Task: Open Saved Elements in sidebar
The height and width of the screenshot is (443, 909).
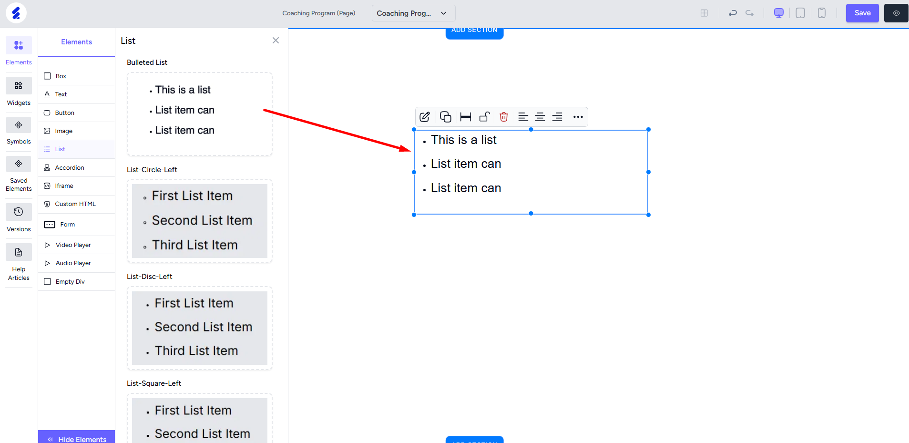Action: click(x=19, y=175)
